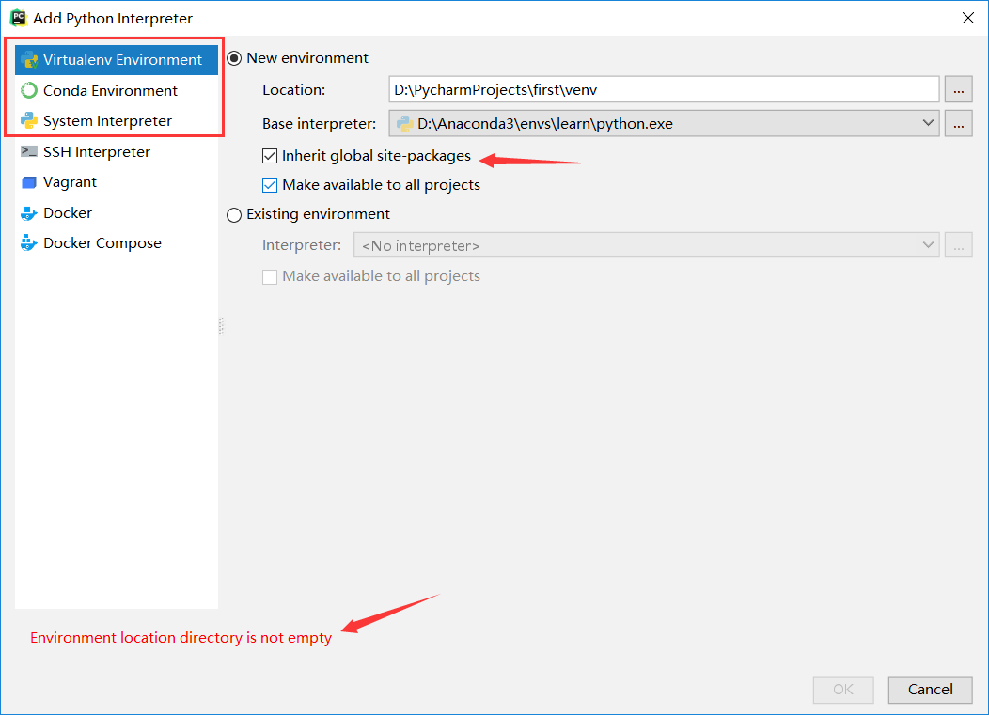The image size is (989, 715).
Task: Click the Virtualenv Environment python icon
Action: 29,60
